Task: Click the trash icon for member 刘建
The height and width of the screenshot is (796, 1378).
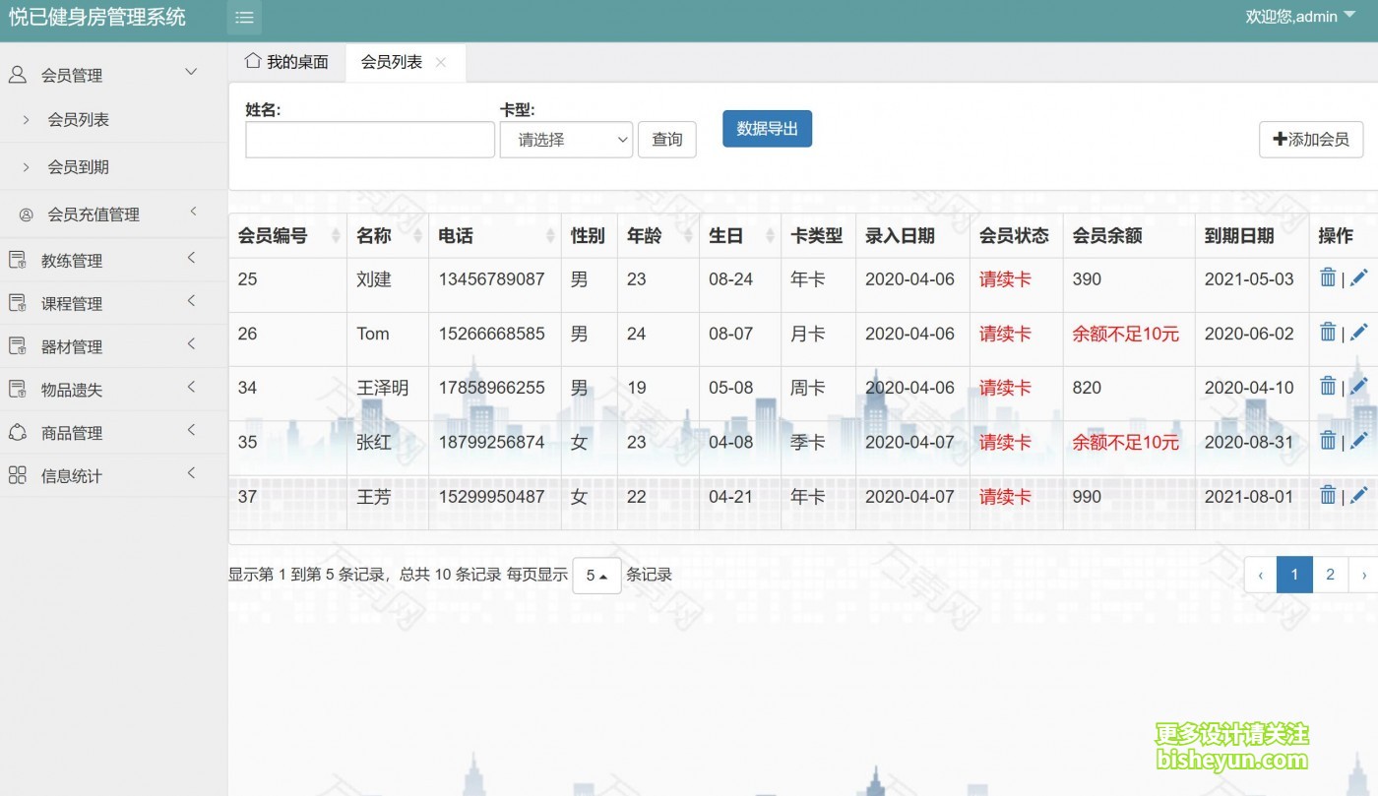Action: click(1327, 278)
